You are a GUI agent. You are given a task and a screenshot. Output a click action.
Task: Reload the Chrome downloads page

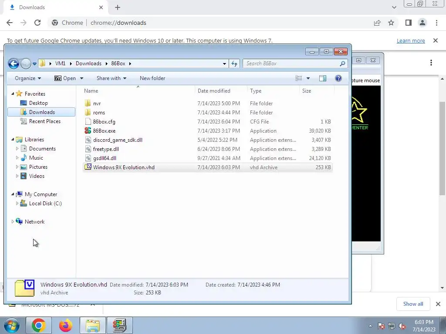pos(37,23)
